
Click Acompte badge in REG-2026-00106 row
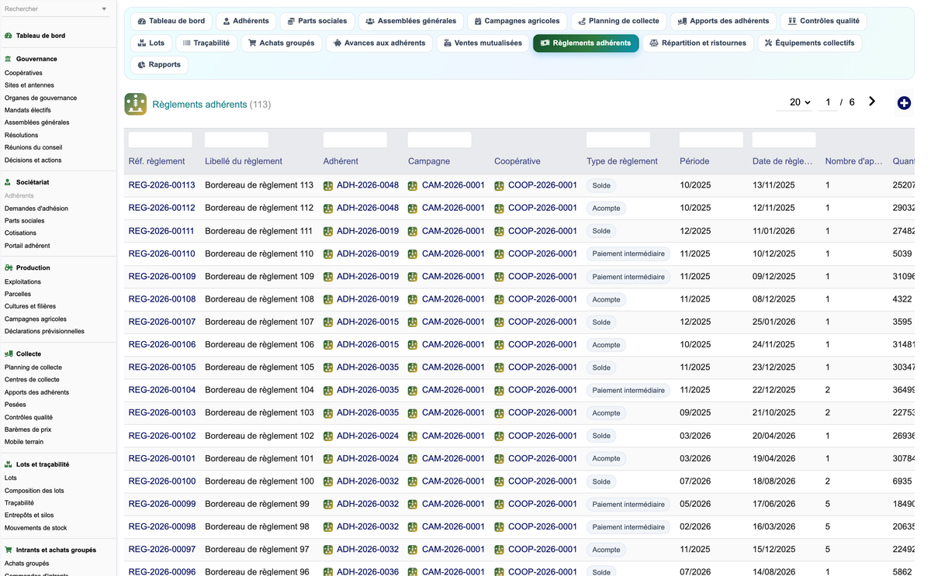(606, 345)
